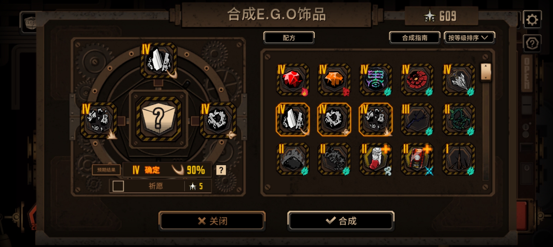Select the orange crystal tier IV gift
Image resolution: width=553 pixels, height=247 pixels.
334,80
